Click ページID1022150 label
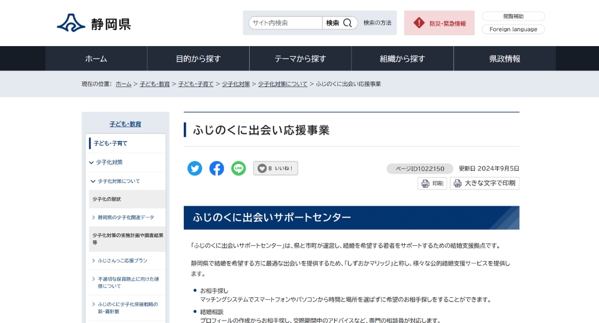This screenshot has width=599, height=323. click(420, 169)
